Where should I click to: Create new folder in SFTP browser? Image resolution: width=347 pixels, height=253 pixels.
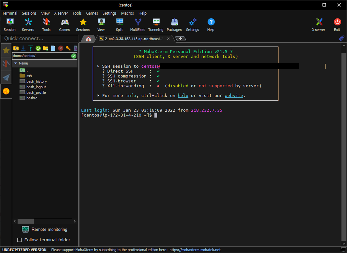46,48
